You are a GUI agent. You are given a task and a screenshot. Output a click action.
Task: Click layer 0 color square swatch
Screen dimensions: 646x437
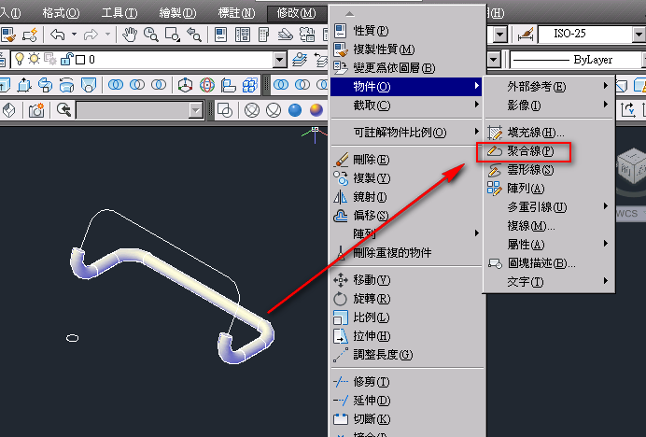tap(80, 60)
